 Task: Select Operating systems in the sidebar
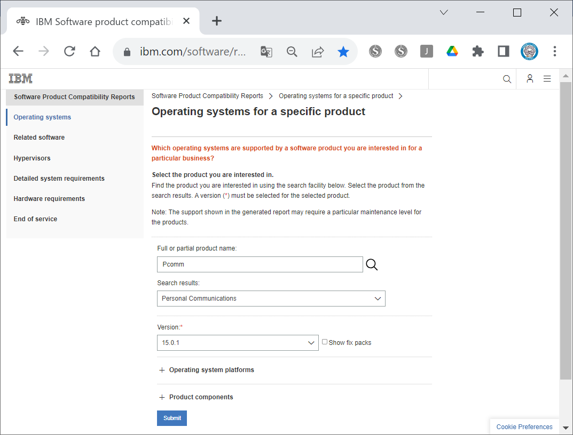(42, 117)
